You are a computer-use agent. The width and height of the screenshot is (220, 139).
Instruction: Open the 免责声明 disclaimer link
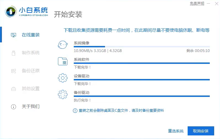pos(197,3)
